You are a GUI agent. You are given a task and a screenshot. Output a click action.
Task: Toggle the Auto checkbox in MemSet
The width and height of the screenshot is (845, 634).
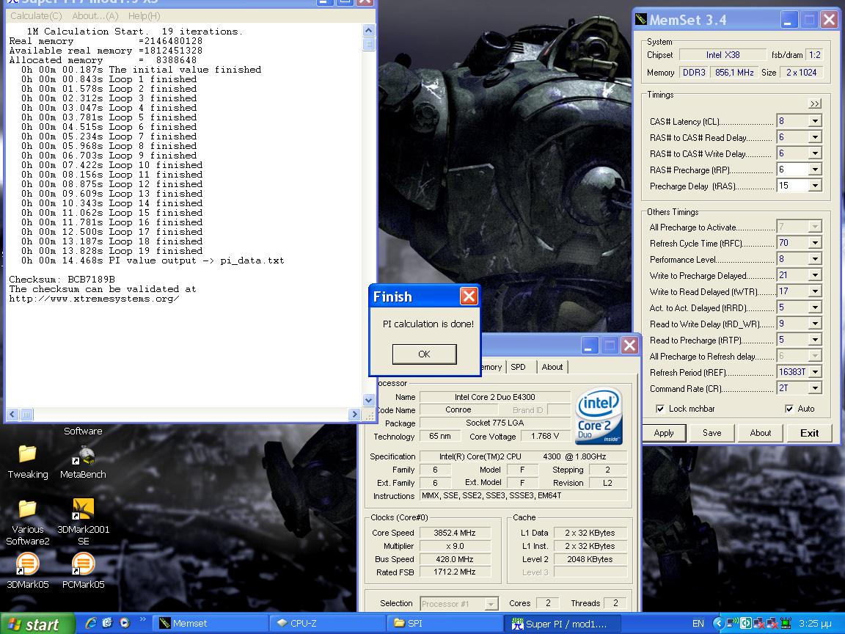pyautogui.click(x=789, y=409)
